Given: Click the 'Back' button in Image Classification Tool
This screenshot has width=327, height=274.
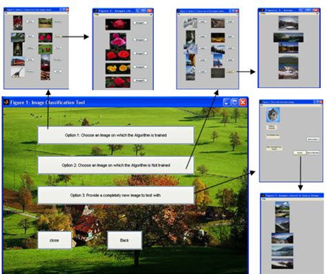Looking at the screenshot, I should click(124, 240).
